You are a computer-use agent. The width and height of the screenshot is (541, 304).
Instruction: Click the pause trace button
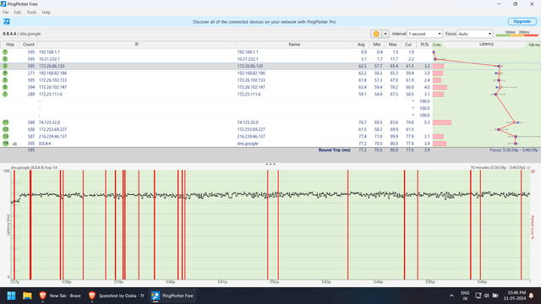(376, 34)
